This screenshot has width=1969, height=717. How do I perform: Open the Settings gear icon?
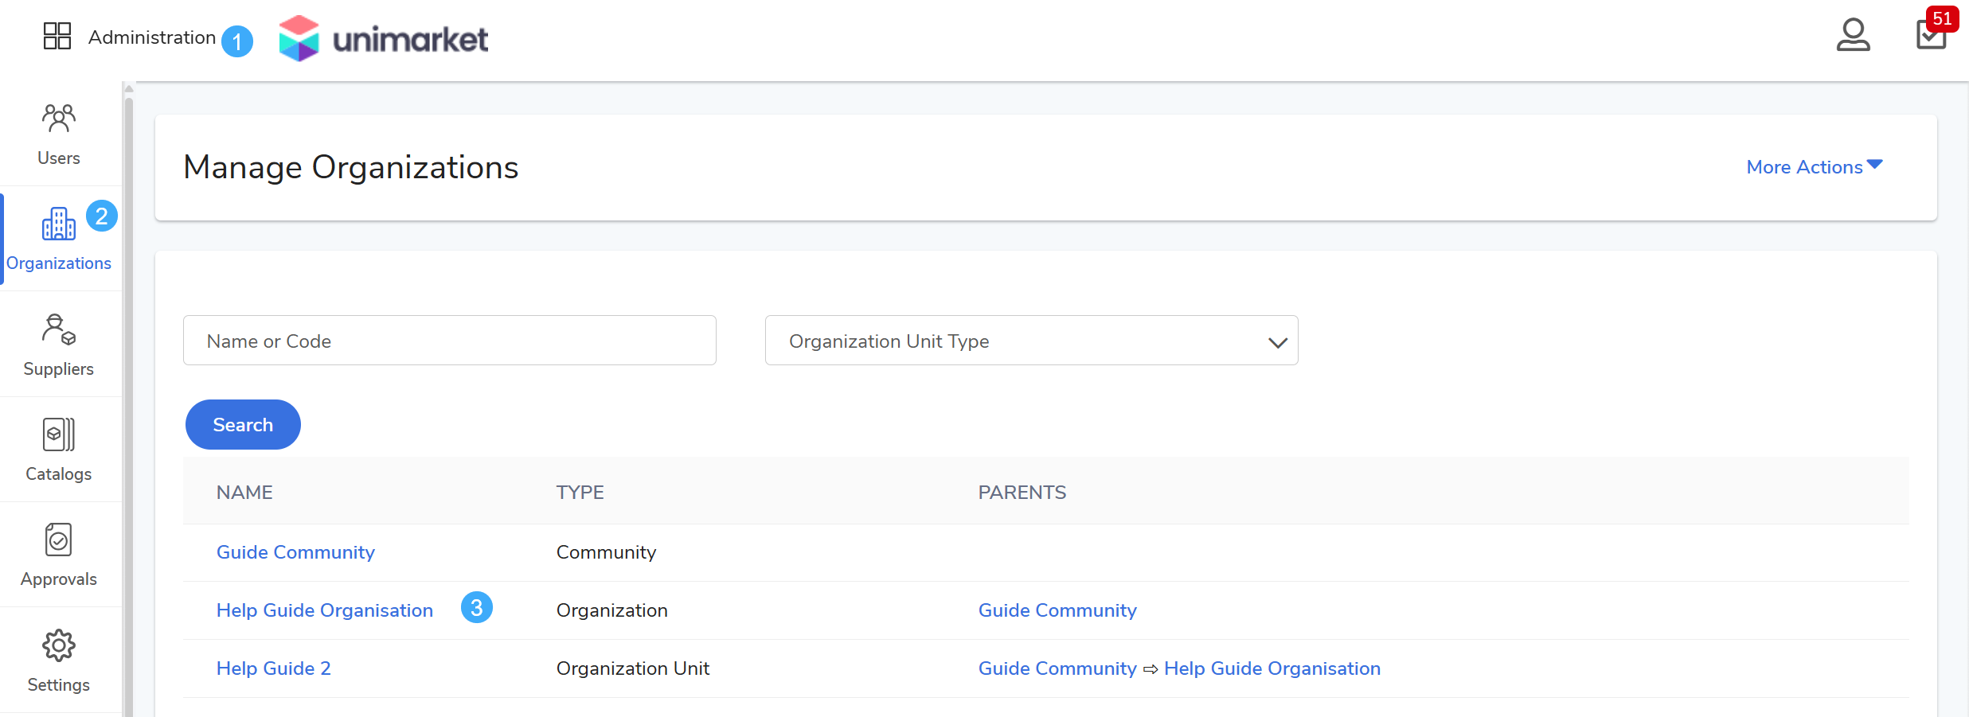pyautogui.click(x=59, y=645)
